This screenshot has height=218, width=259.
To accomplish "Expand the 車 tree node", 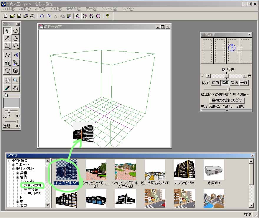I will pyautogui.click(x=17, y=202).
